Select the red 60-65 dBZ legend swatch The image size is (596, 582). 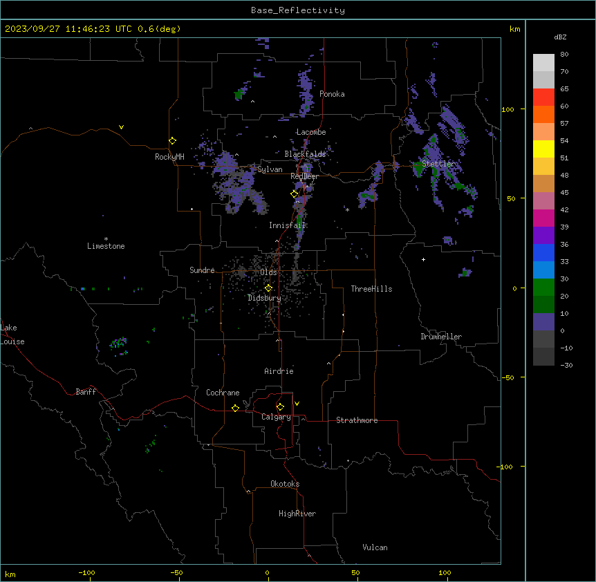pos(543,97)
